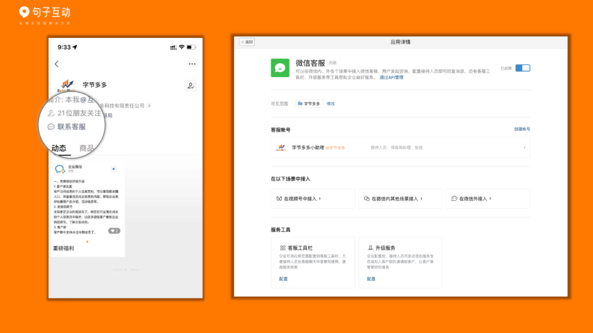The height and width of the screenshot is (333, 593).
Task: Open 字节多多小助理 account row chevron
Action: pos(524,147)
